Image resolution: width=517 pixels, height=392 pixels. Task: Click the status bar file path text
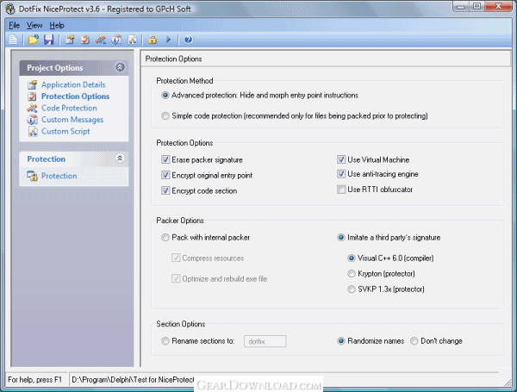[x=133, y=380]
